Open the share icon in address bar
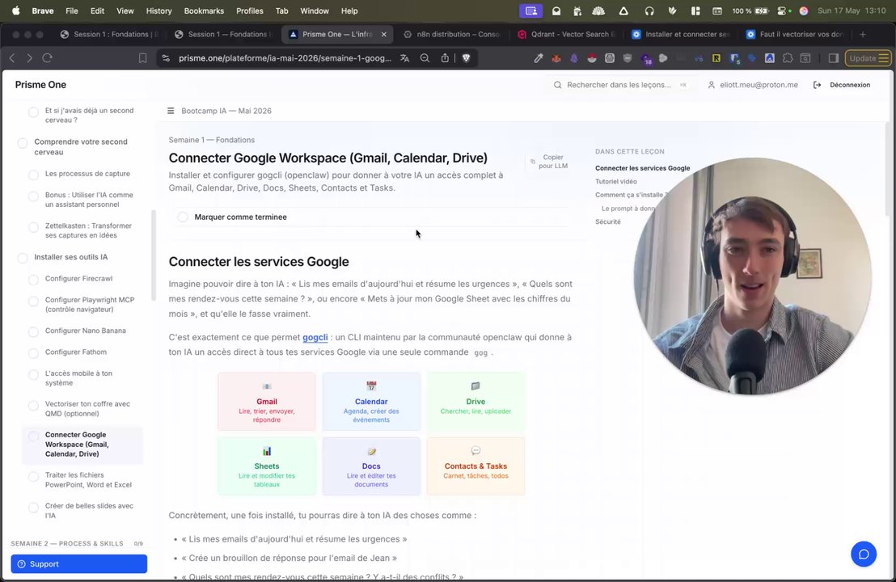This screenshot has width=896, height=582. coord(445,58)
